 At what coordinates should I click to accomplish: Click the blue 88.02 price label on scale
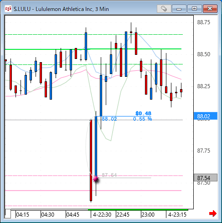206,116
